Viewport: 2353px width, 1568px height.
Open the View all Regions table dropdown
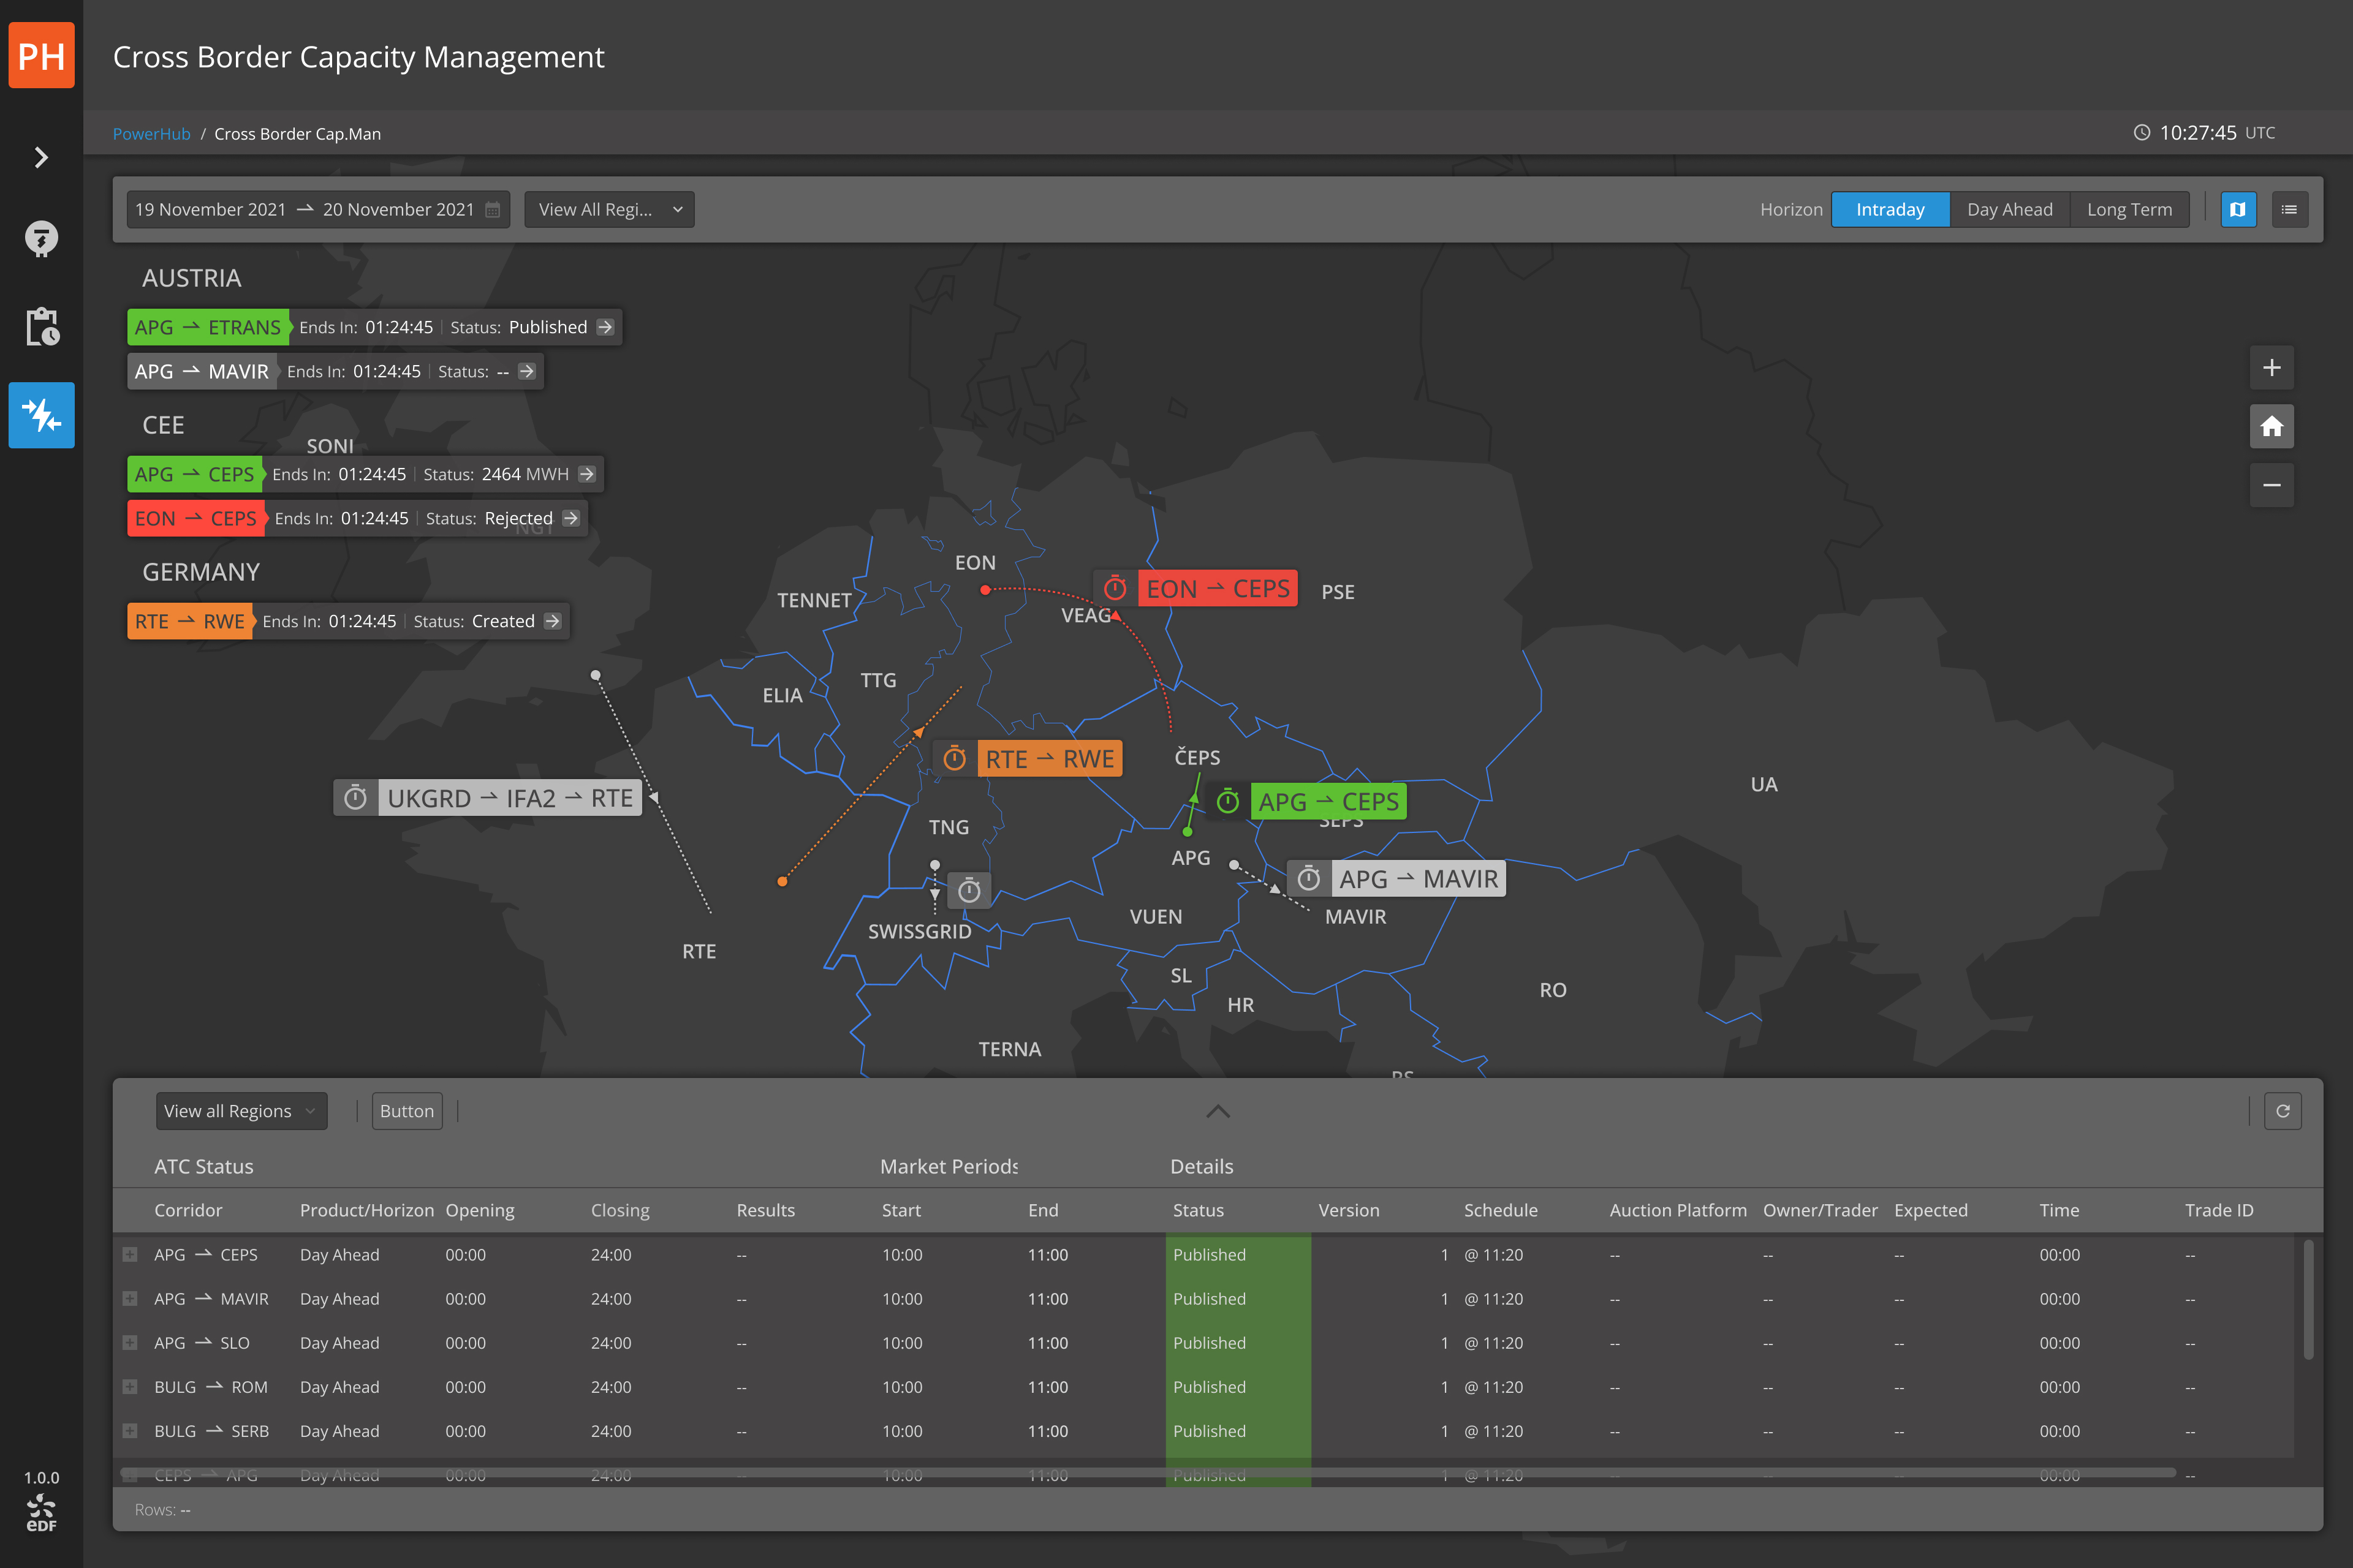pos(240,1111)
